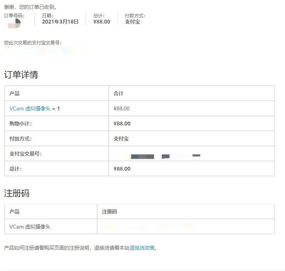Click the VCam 虚拟摄像头 cell in 注册码 table
285x271 pixels.
pyautogui.click(x=30, y=227)
